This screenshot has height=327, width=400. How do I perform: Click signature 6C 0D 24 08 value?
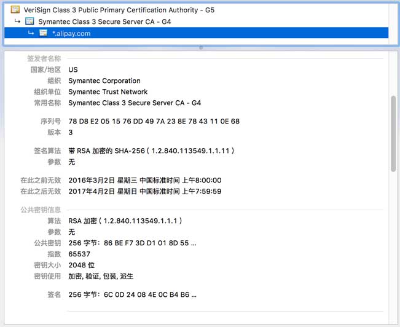pyautogui.click(x=132, y=295)
